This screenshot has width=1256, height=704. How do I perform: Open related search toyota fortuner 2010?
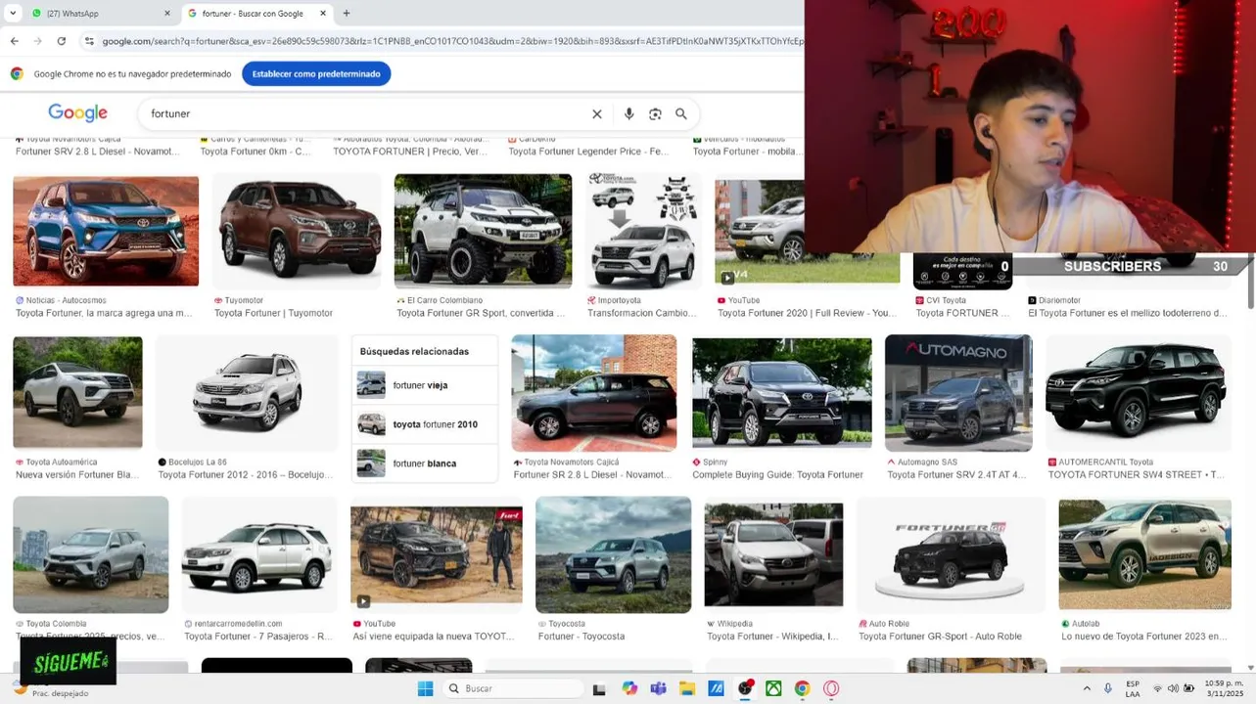[425, 424]
